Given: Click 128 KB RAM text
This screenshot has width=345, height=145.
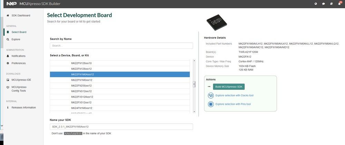Looking at the screenshot, I should click(x=246, y=70).
